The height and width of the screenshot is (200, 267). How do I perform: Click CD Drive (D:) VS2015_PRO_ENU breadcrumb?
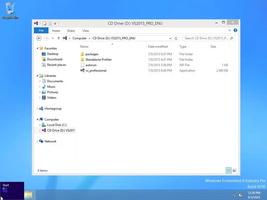click(114, 38)
